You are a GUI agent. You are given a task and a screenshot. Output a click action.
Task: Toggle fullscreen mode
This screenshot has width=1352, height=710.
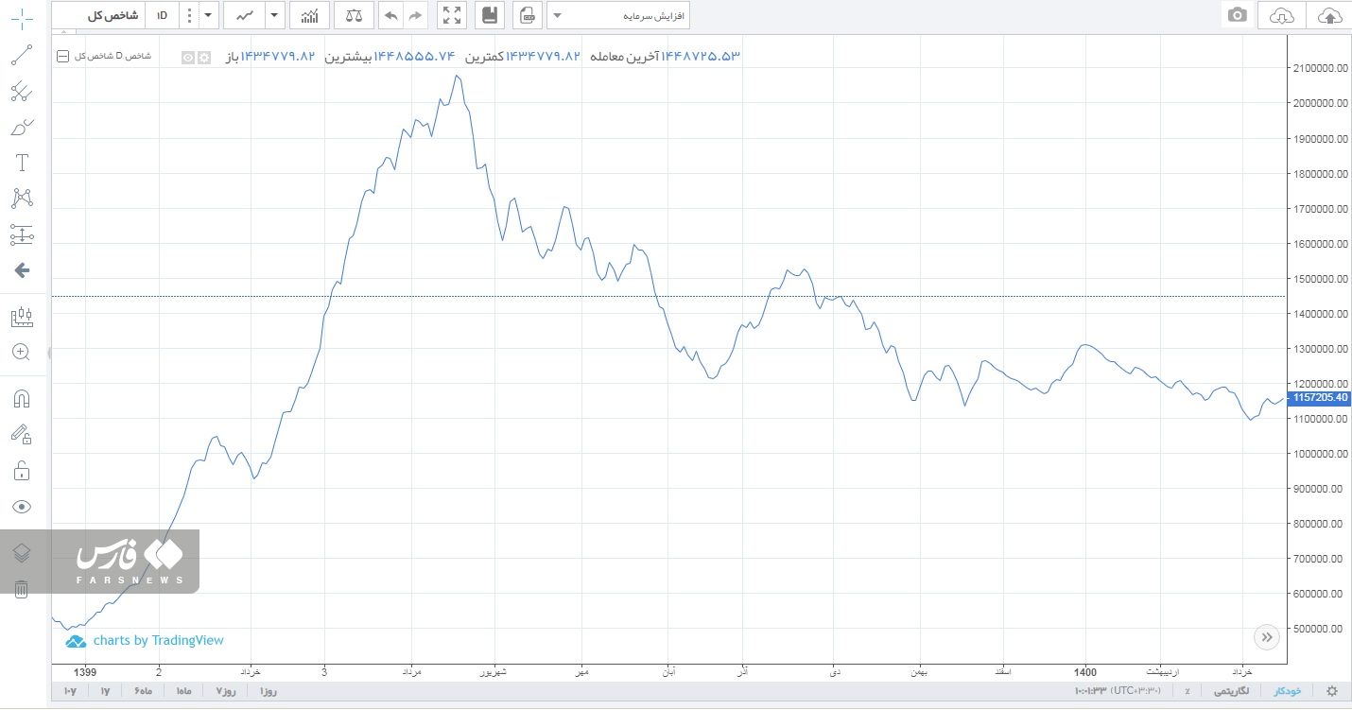pos(452,15)
